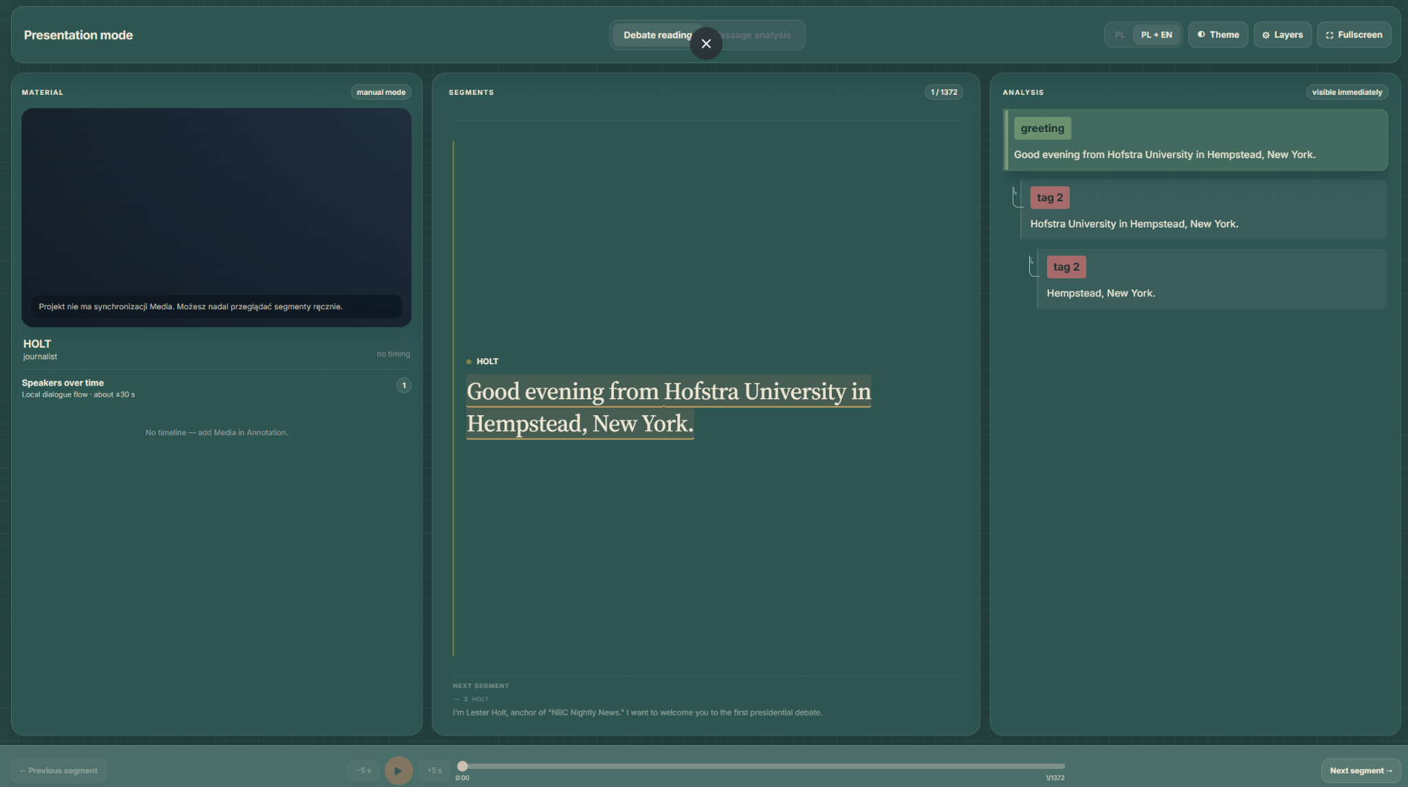Enter Fullscreen mode
1408x787 pixels.
pyautogui.click(x=1354, y=34)
